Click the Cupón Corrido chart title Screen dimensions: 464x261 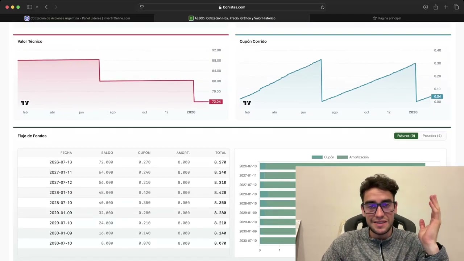253,42
